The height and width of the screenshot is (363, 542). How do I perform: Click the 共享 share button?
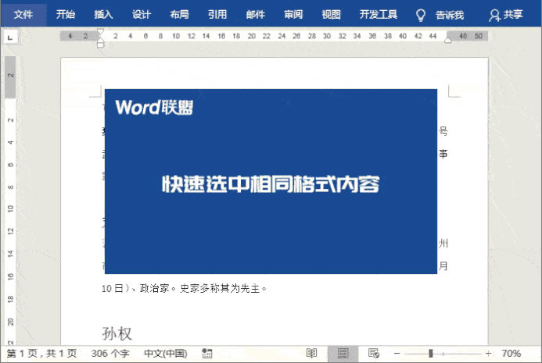coord(506,15)
